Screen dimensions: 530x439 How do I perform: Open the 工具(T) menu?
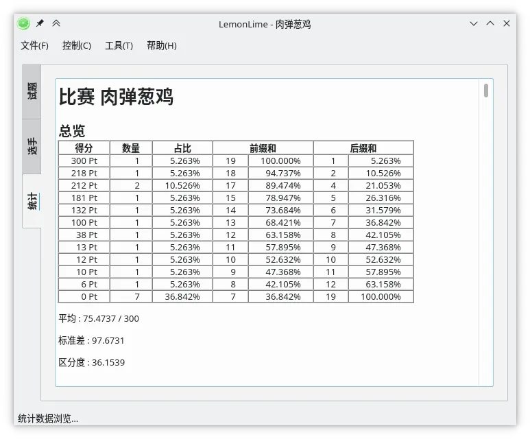pyautogui.click(x=119, y=45)
